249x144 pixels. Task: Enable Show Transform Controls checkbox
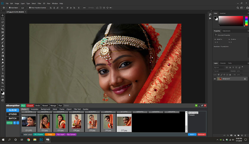point(30,8)
